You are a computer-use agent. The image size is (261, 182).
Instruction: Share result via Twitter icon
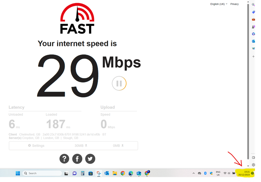coord(90,159)
